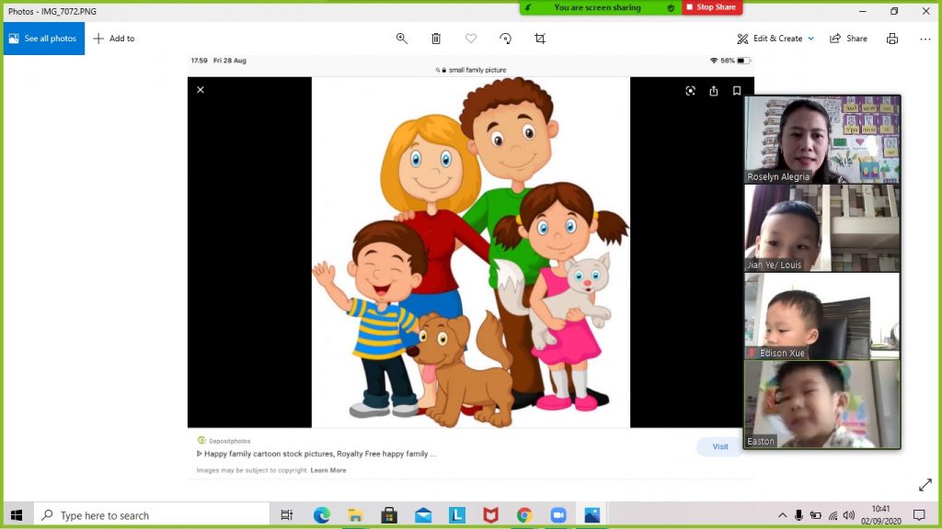Select Roselyn Alegria's video thumbnail
The image size is (942, 529).
(x=822, y=140)
